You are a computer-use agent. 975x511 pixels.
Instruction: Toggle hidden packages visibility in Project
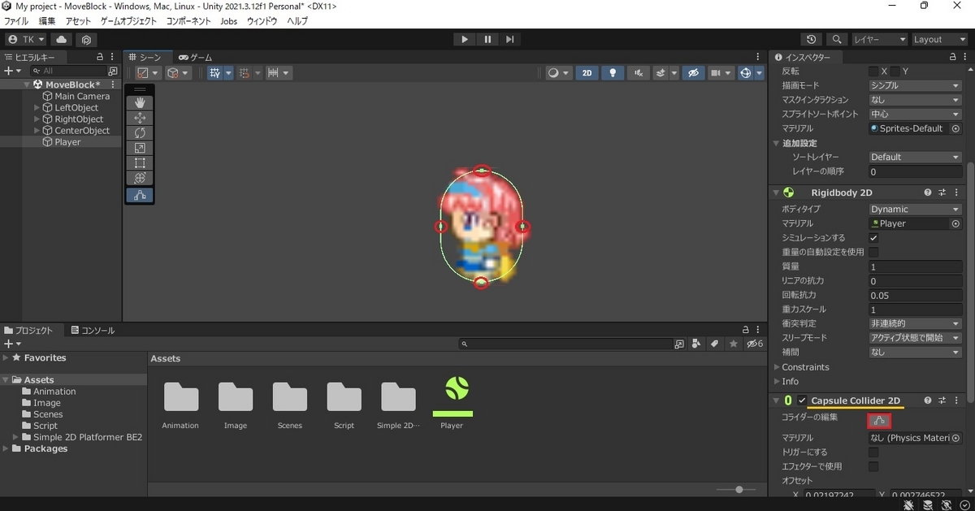(755, 344)
